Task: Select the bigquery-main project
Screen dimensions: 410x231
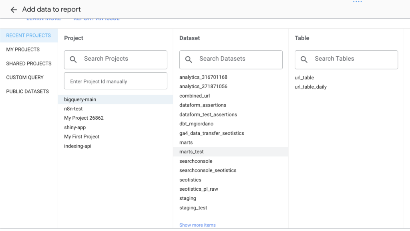Action: point(115,99)
